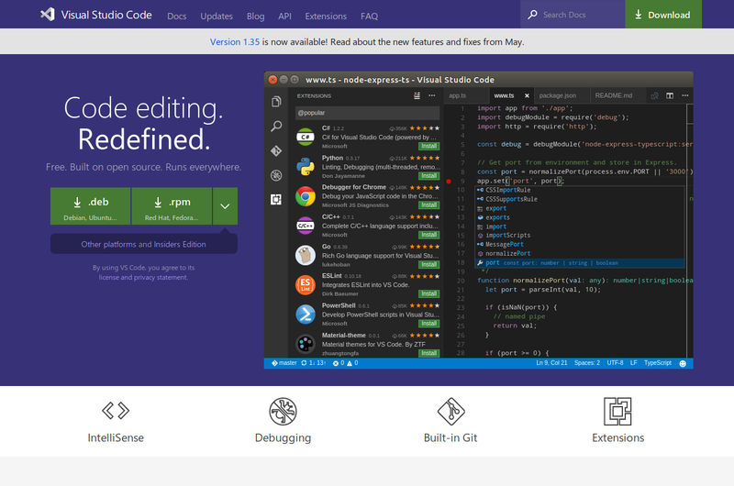
Task: Click the open changes icon in editor toolbar
Action: pos(654,95)
